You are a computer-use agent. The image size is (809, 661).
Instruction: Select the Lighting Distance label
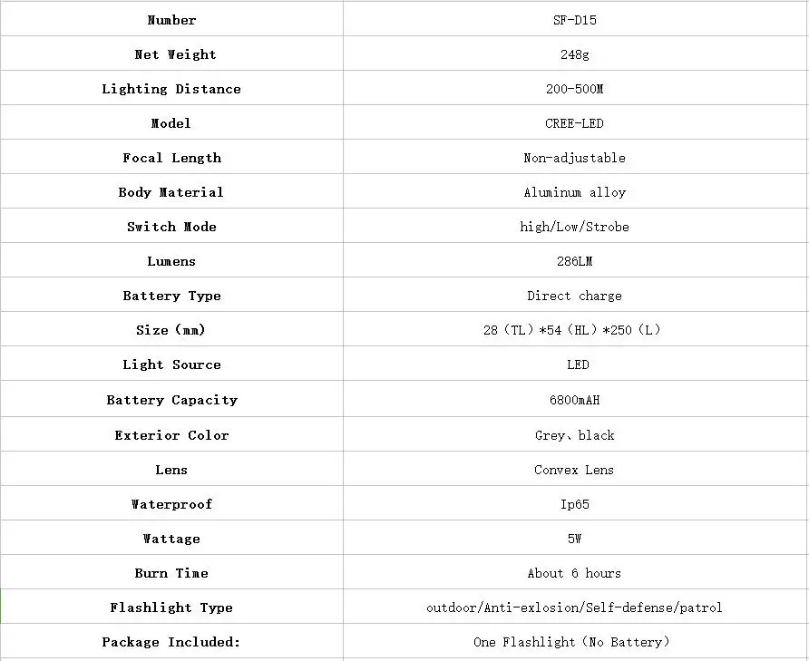coord(171,89)
